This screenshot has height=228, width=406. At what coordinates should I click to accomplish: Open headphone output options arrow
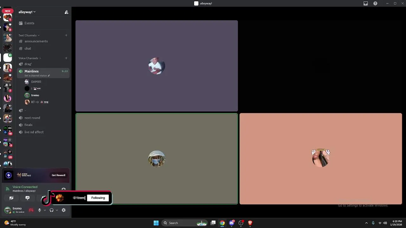click(x=57, y=210)
